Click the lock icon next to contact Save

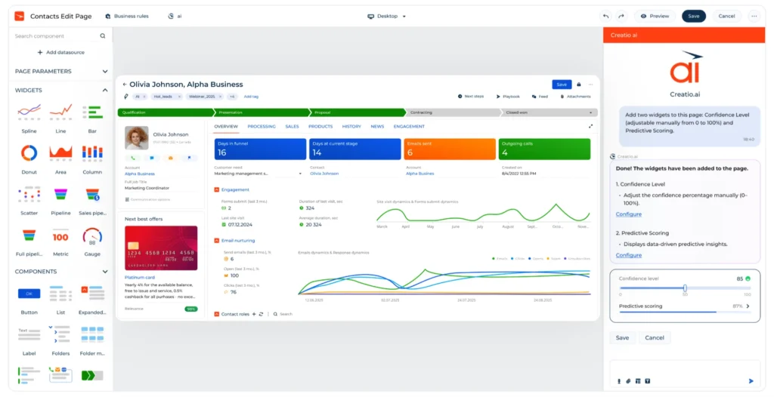[579, 85]
